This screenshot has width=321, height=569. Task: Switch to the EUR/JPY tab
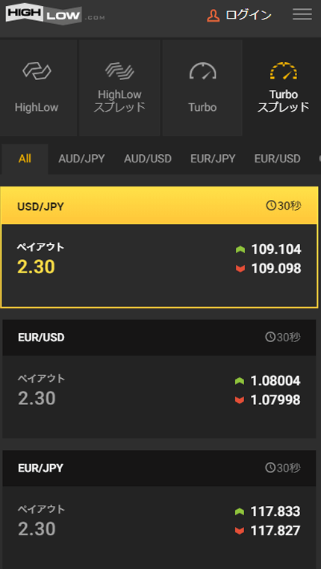[213, 159]
